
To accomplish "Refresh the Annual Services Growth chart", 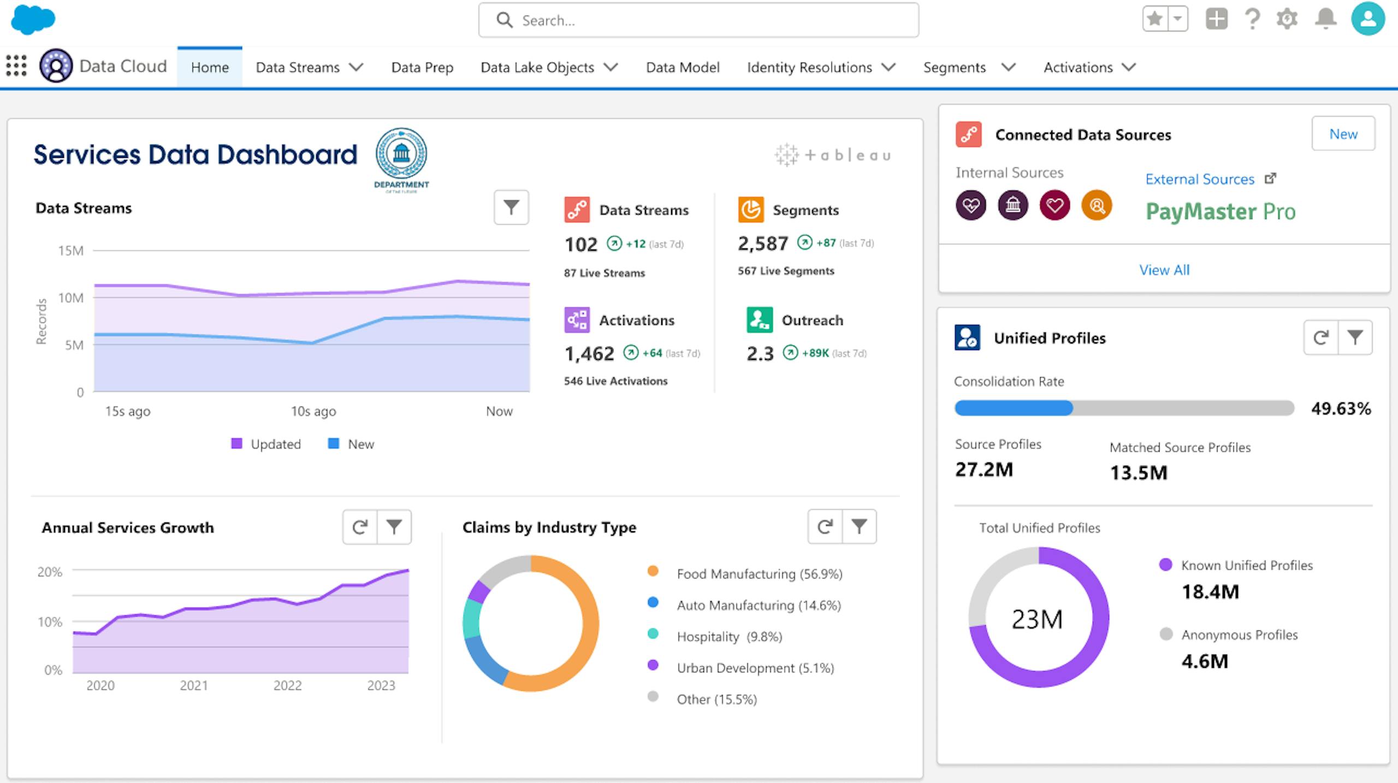I will click(360, 527).
